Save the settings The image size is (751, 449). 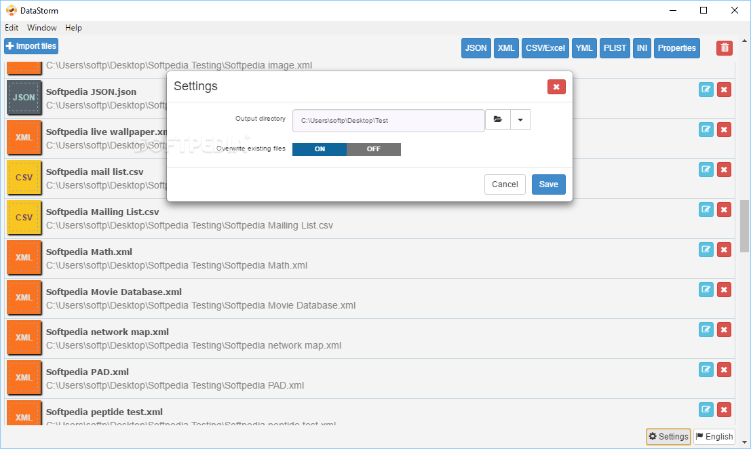(x=548, y=184)
